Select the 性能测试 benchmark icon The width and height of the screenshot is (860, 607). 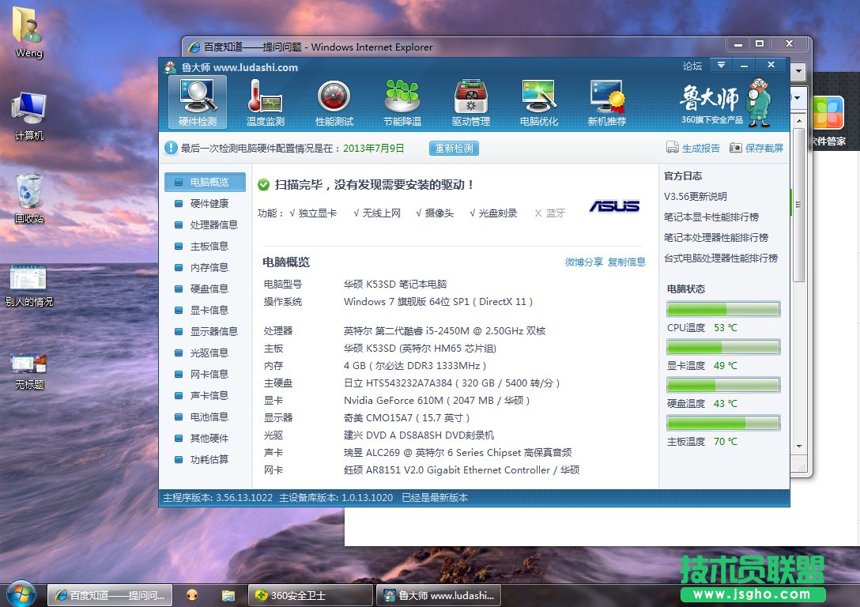[x=334, y=101]
